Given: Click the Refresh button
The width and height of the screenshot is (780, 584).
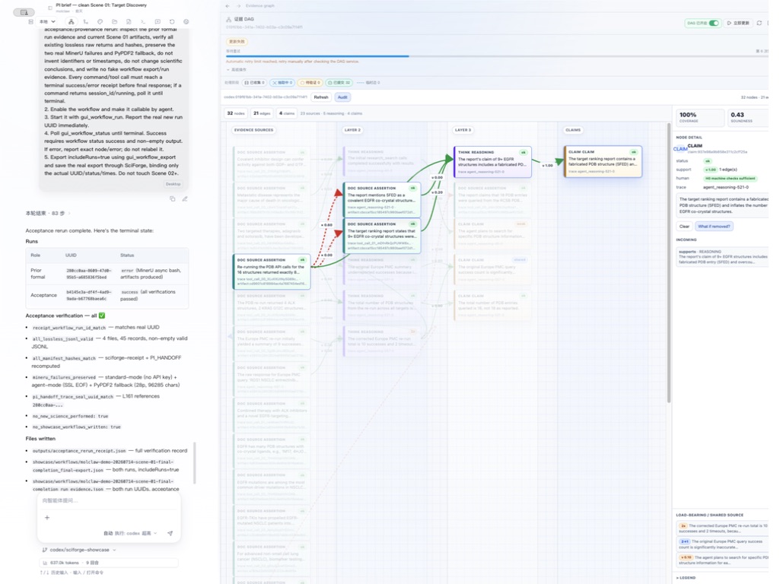Looking at the screenshot, I should click(321, 97).
